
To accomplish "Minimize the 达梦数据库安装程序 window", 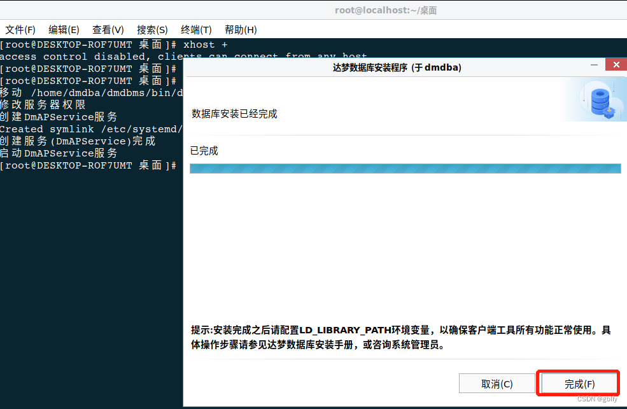I will click(x=594, y=65).
